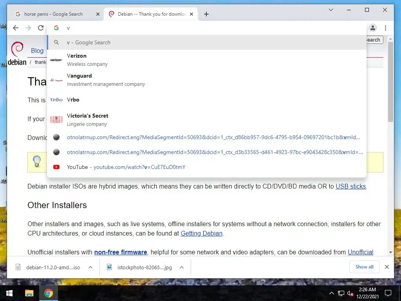Expand options for the debian iso download
This screenshot has height=301, width=401.
[90, 267]
